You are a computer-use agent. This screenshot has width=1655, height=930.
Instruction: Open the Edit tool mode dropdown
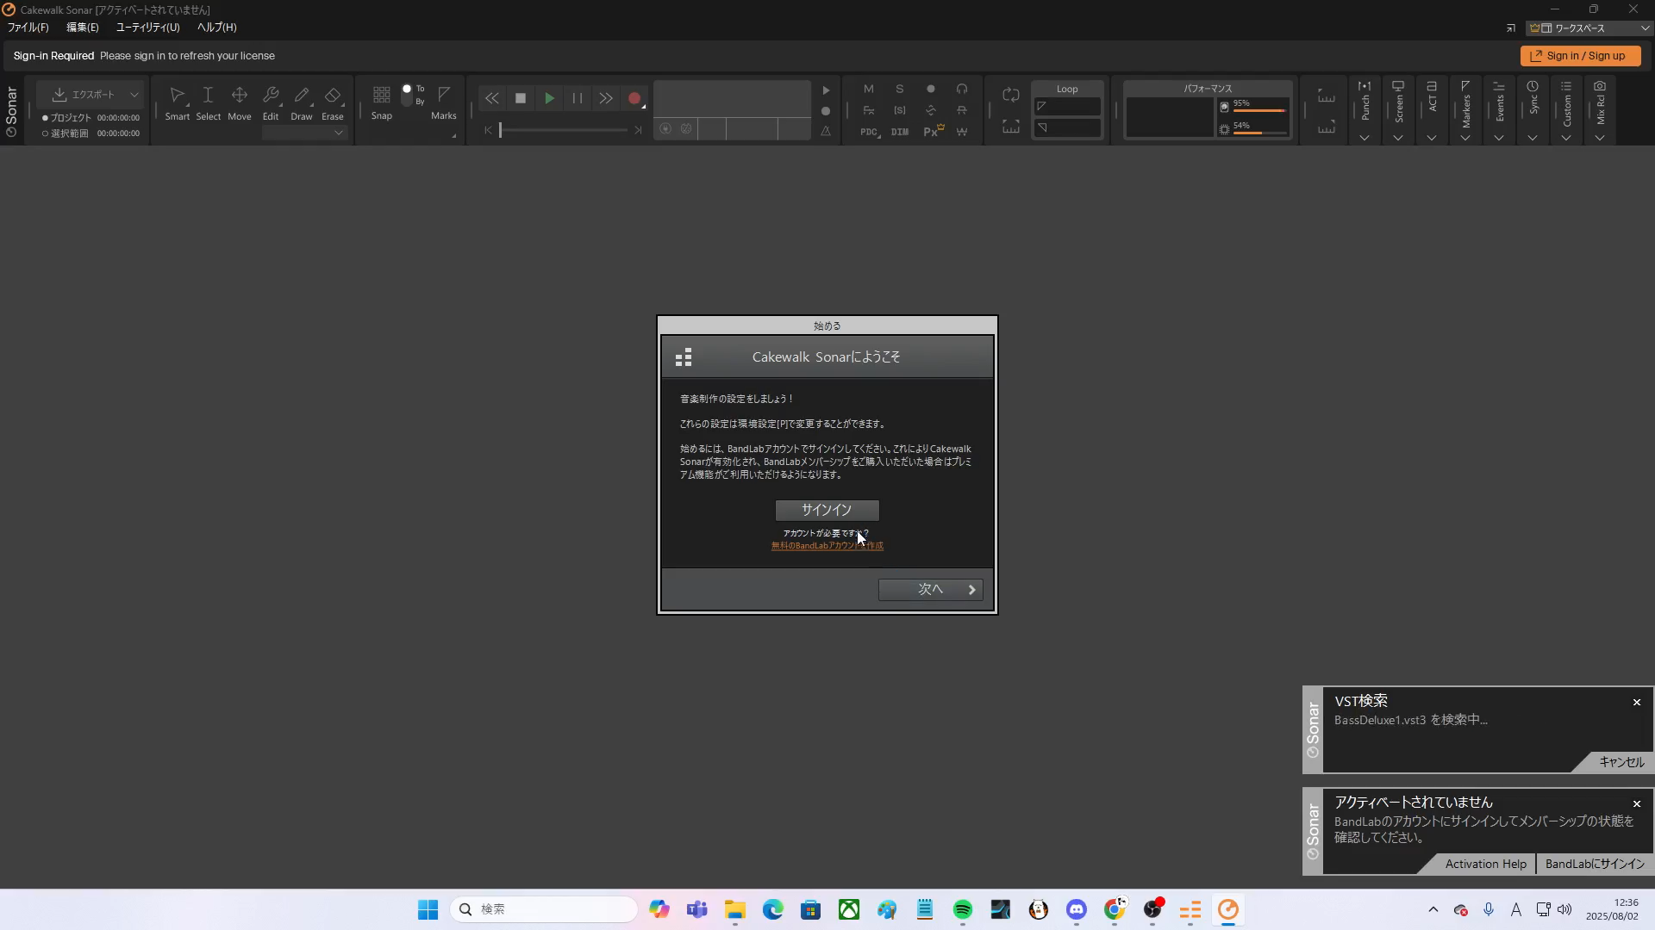click(x=305, y=133)
